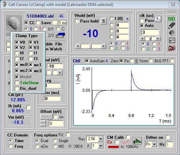
Task: Check the Pass hold checkbox
Action: click(77, 21)
